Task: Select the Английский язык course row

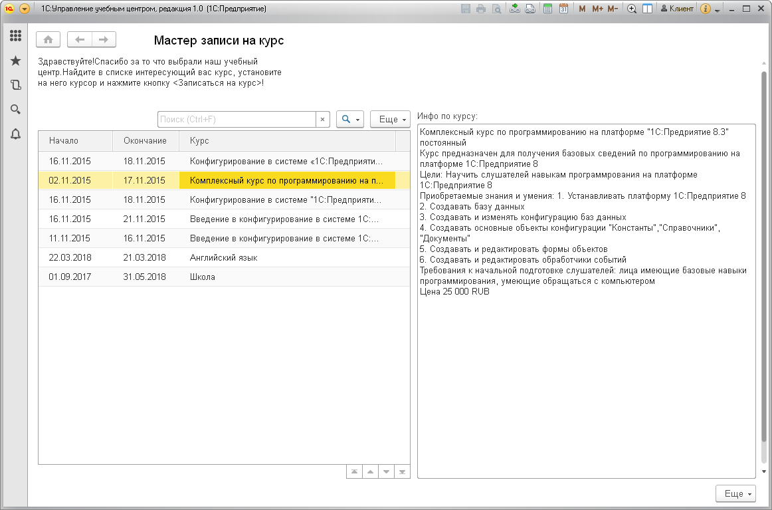Action: click(223, 257)
